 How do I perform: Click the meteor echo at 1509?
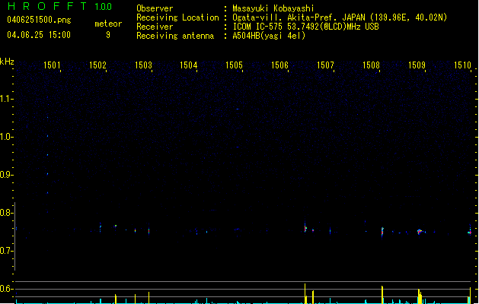[420, 232]
